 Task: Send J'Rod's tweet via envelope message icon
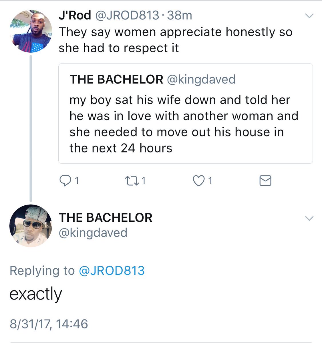pyautogui.click(x=265, y=181)
